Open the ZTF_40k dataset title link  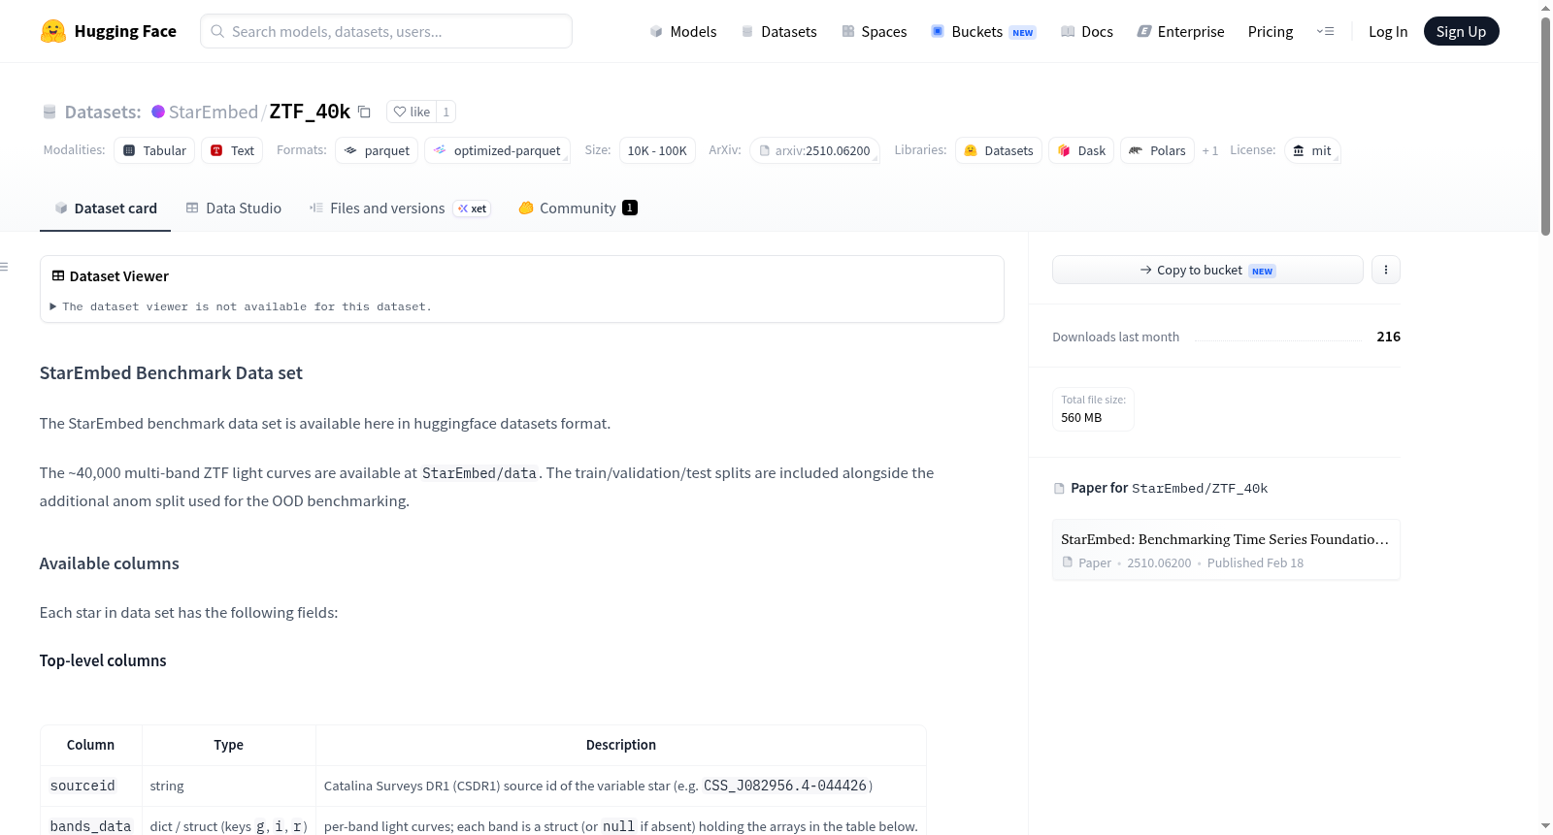click(x=310, y=112)
